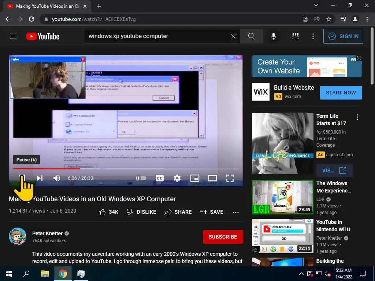Reload the current page

click(31, 19)
